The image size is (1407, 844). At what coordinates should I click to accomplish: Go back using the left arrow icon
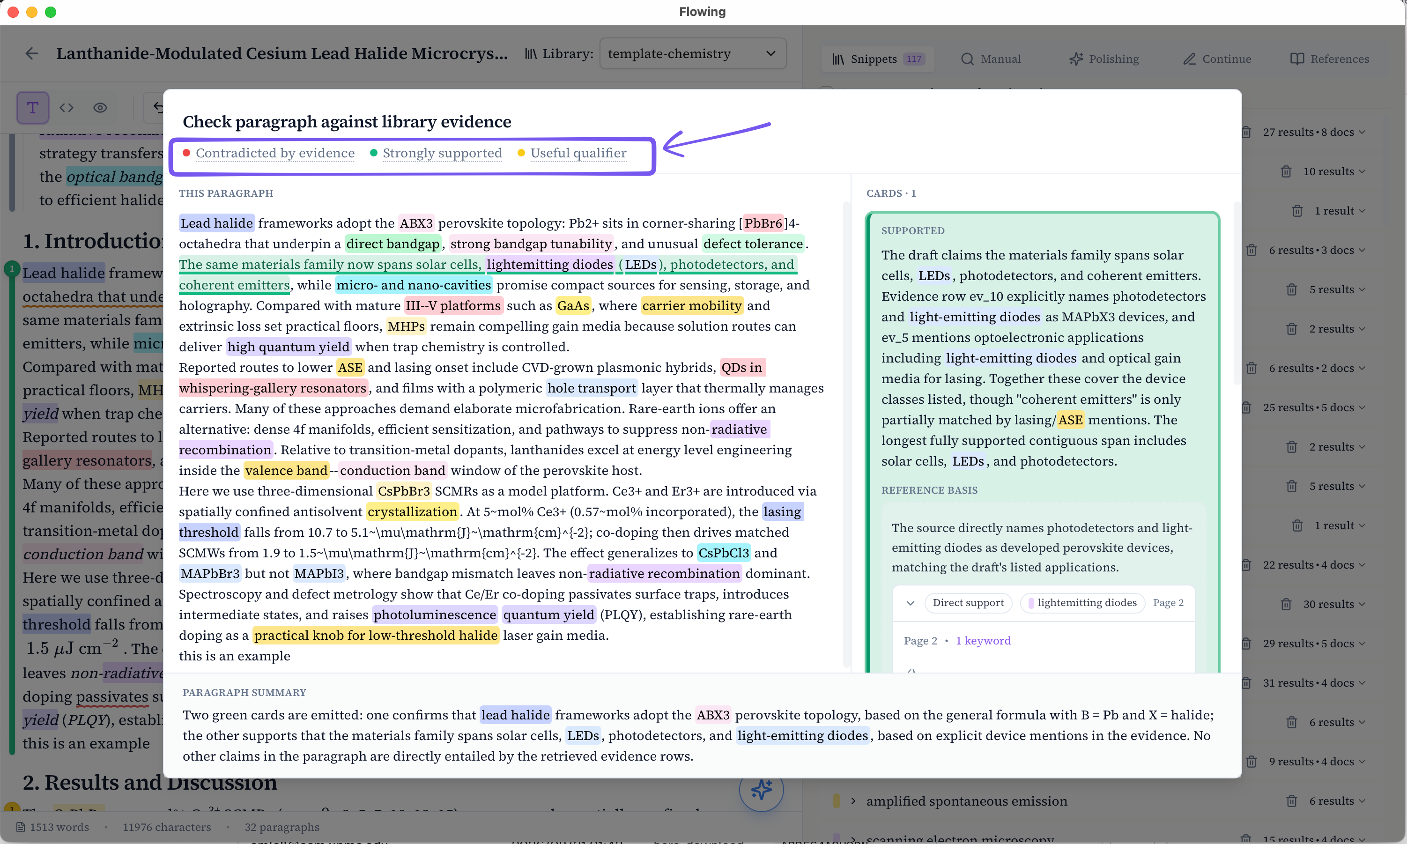pos(32,53)
